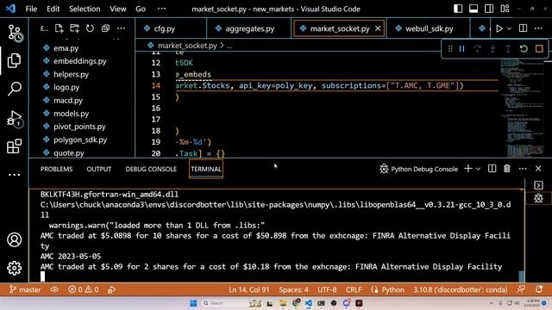Open Explorer views and more actions menu

pos(121,28)
